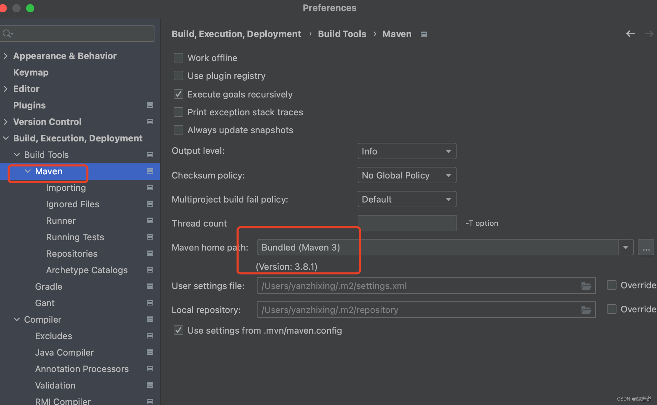
Task: Click Build Tools breadcrumb link
Action: 342,34
